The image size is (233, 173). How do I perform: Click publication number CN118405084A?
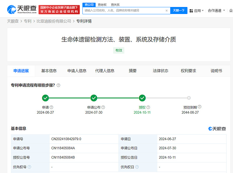point(63,148)
